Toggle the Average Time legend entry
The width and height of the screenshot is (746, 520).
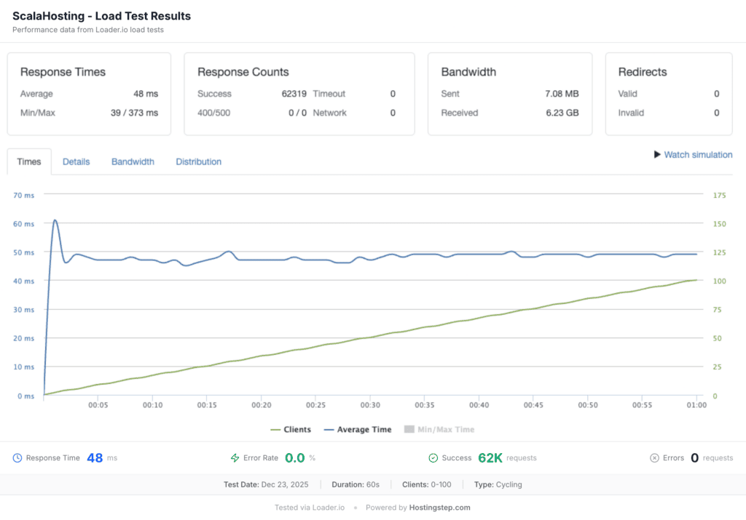[x=358, y=429]
